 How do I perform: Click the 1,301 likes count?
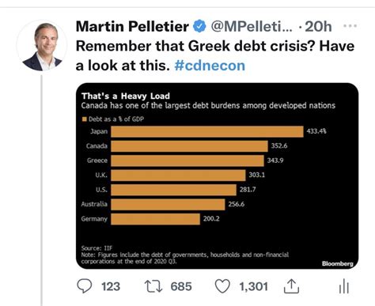point(253,286)
